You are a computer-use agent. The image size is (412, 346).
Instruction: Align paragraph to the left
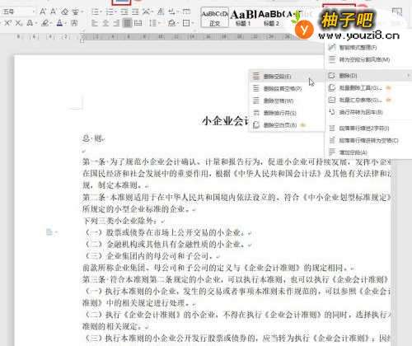tap(95, 23)
